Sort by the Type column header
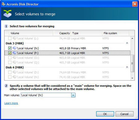The image size is (139, 120). click(86, 33)
